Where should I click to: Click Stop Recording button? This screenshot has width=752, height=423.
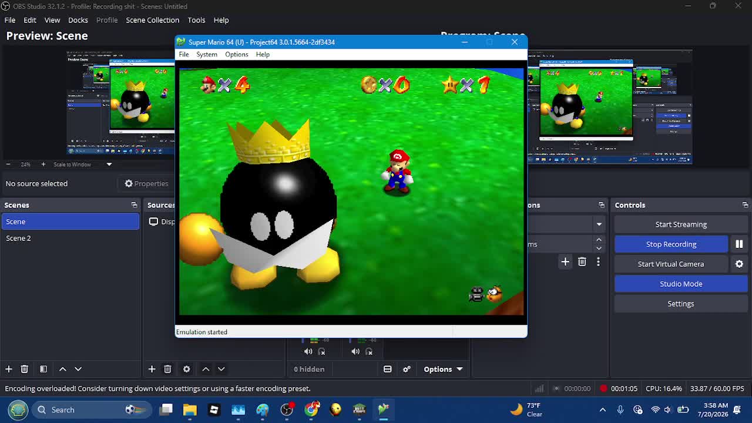click(671, 244)
